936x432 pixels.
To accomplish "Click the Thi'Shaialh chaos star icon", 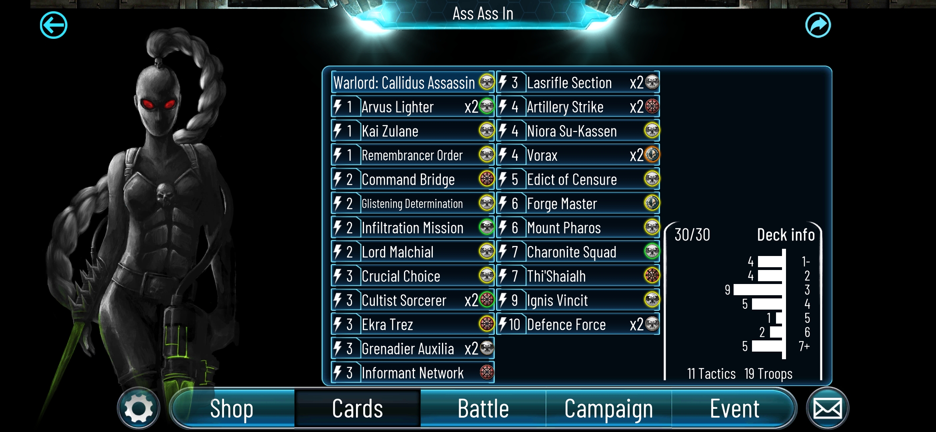I will 652,276.
